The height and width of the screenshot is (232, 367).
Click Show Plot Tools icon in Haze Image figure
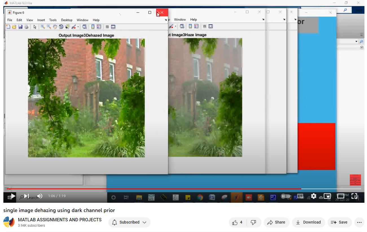pos(211,26)
